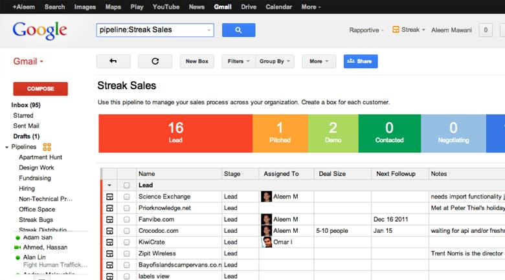505x280 pixels.
Task: Click the back arrow toolbar button
Action: pos(113,61)
